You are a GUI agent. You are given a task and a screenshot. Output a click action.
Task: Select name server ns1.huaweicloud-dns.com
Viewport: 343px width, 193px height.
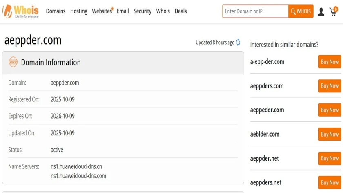click(x=78, y=176)
